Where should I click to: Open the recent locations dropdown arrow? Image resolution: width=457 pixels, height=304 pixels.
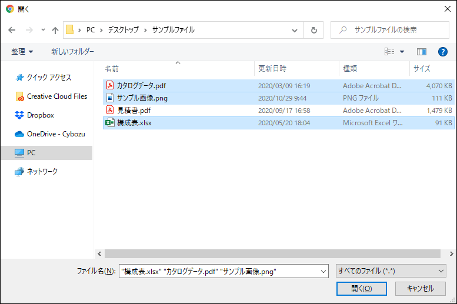click(43, 30)
